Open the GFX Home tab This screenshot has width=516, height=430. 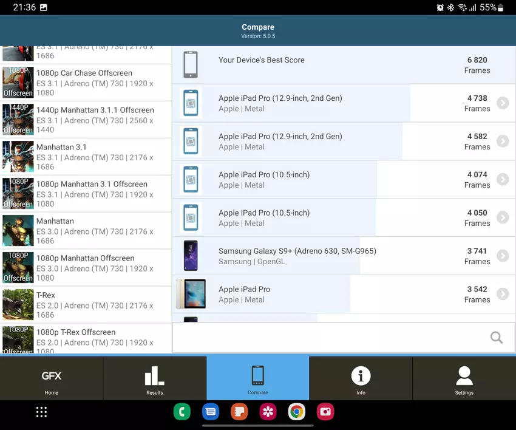(x=52, y=378)
